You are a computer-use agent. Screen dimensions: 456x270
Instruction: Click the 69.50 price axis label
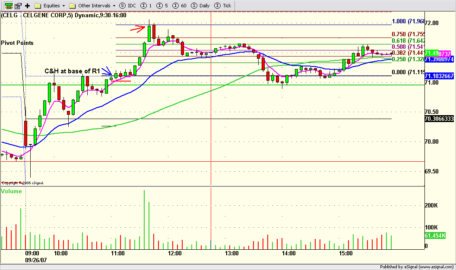point(431,171)
